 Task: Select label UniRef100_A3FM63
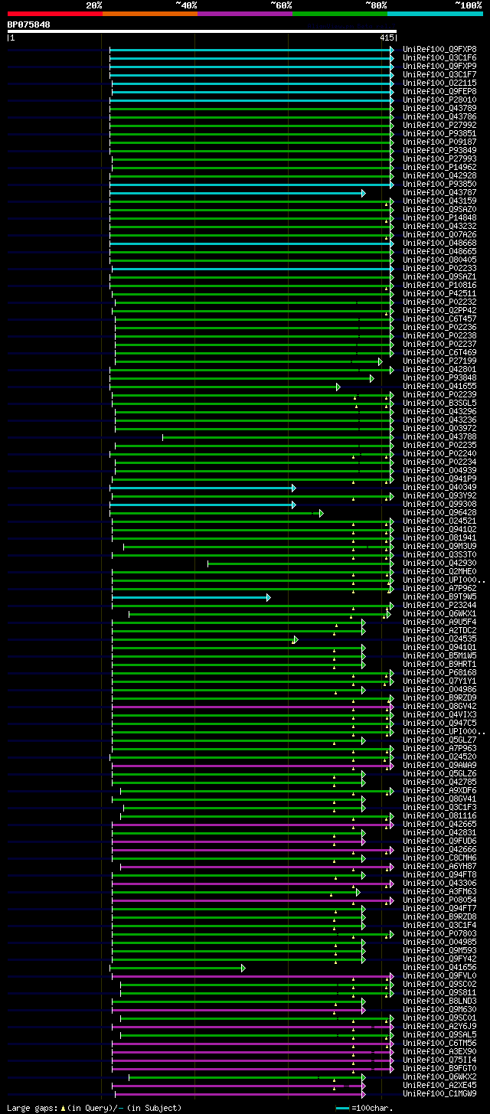click(439, 891)
